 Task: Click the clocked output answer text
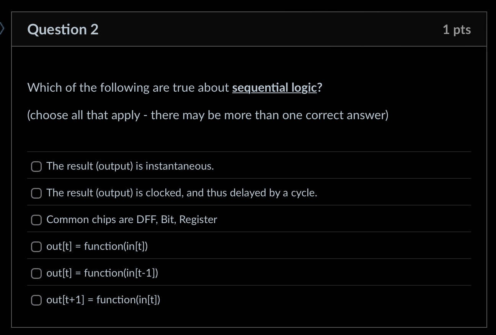coord(181,193)
